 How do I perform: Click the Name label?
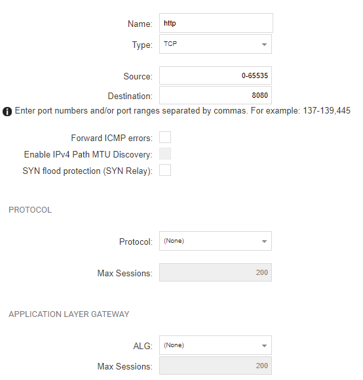click(x=140, y=24)
